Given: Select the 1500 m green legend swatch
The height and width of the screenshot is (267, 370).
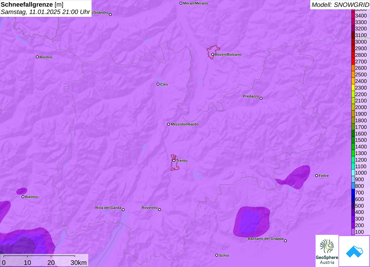Looking at the screenshot, I should [x=353, y=140].
